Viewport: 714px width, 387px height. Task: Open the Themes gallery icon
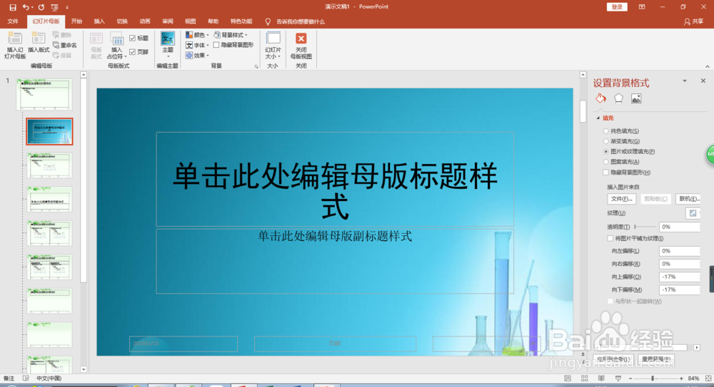pyautogui.click(x=168, y=38)
